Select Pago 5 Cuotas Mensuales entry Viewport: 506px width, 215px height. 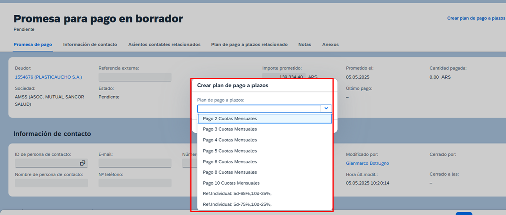point(229,151)
